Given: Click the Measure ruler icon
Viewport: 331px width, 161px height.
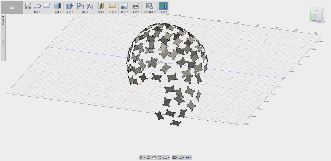Looking at the screenshot, I should coord(112,6).
